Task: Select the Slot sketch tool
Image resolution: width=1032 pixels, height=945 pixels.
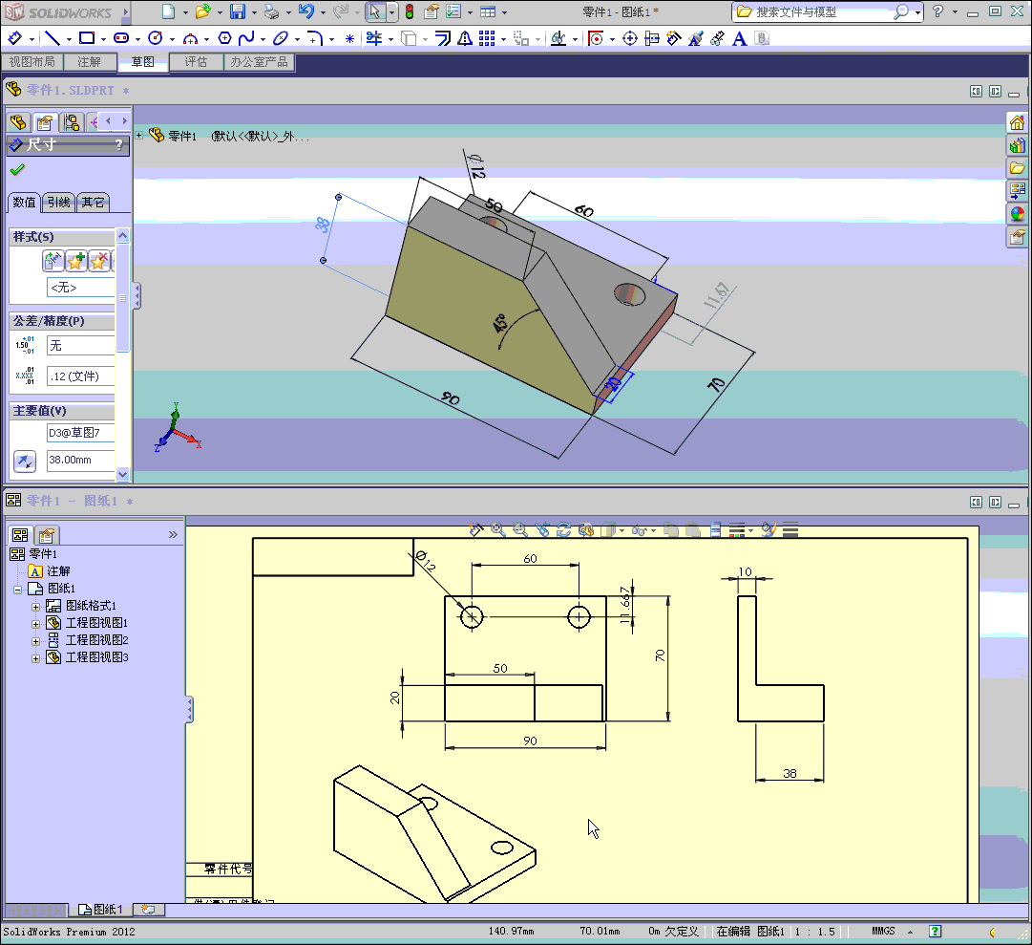Action: (121, 38)
